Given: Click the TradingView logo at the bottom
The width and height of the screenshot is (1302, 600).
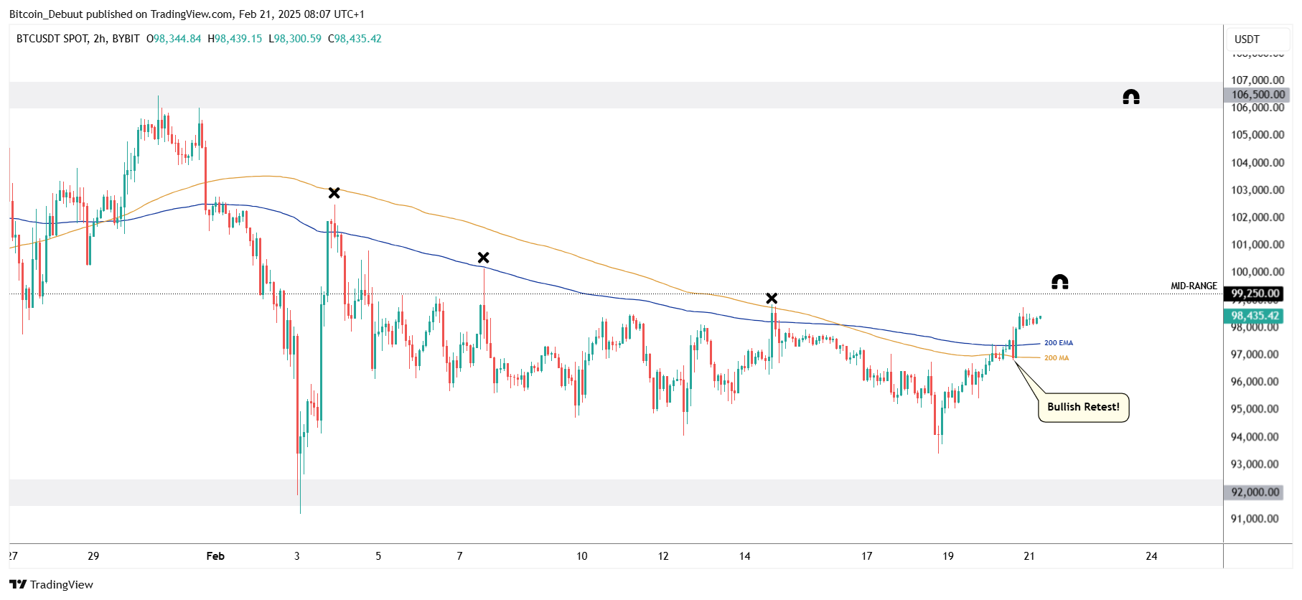Looking at the screenshot, I should (x=52, y=584).
